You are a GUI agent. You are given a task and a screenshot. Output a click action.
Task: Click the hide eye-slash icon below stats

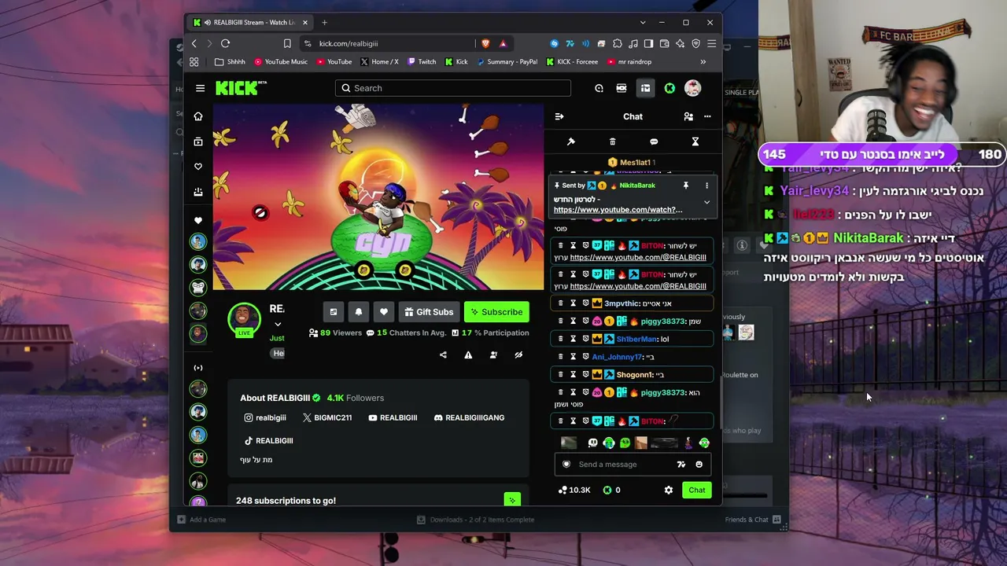click(x=518, y=355)
